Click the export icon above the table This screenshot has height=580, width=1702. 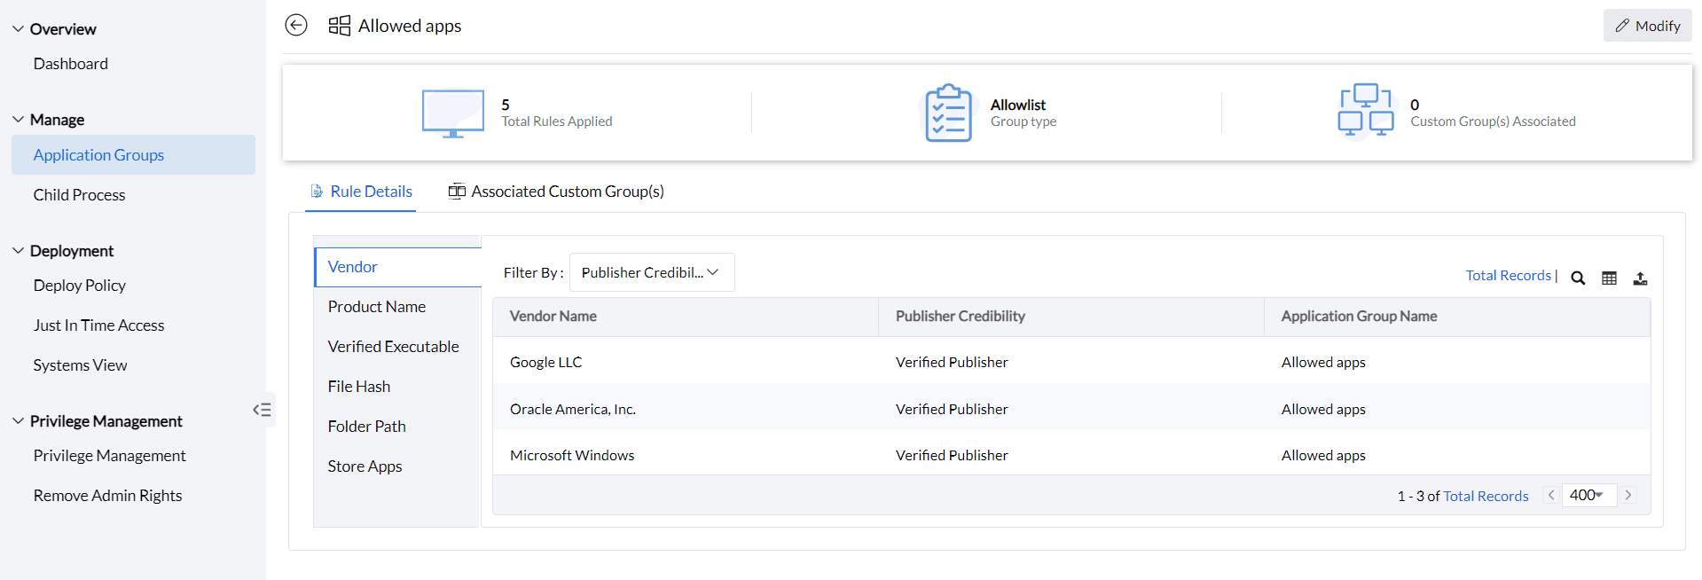pyautogui.click(x=1640, y=278)
